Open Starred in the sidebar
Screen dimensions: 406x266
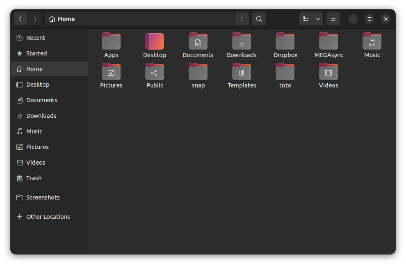pos(36,53)
